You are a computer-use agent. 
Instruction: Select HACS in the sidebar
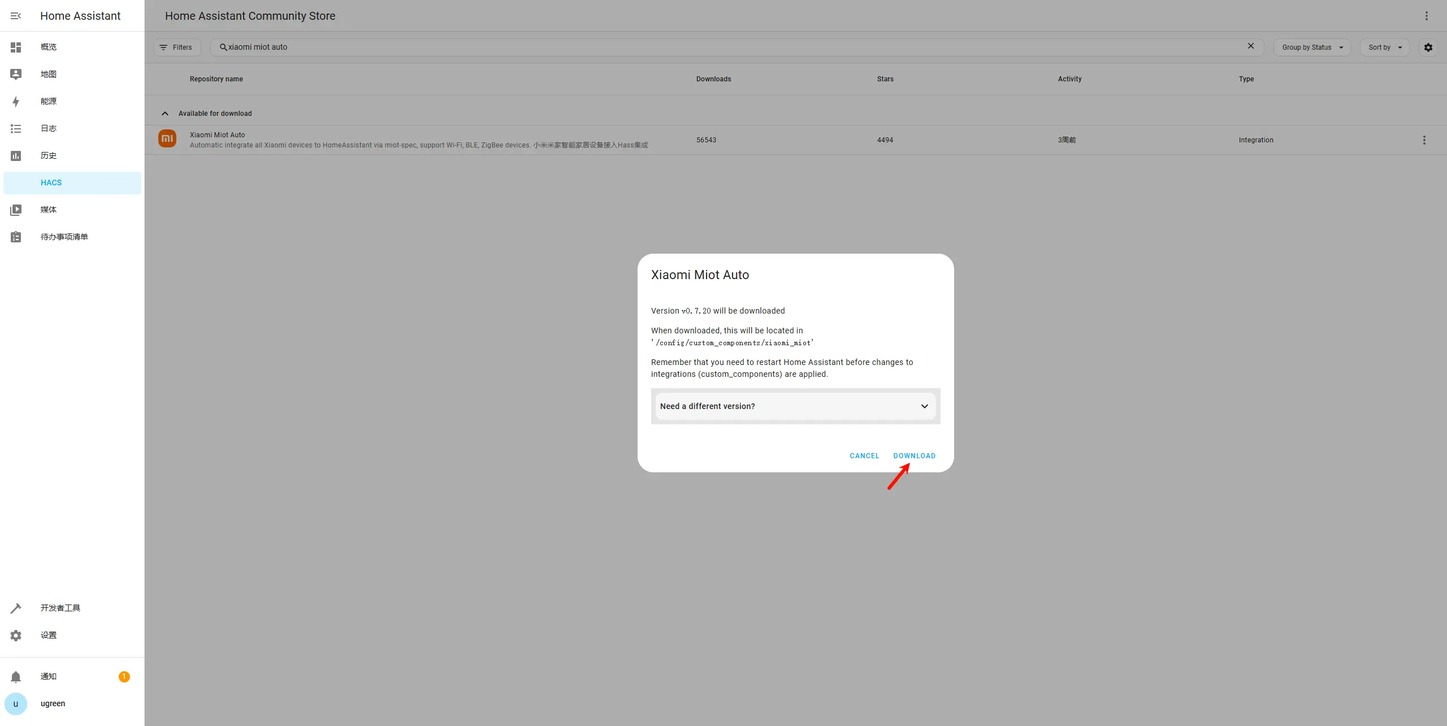[51, 182]
